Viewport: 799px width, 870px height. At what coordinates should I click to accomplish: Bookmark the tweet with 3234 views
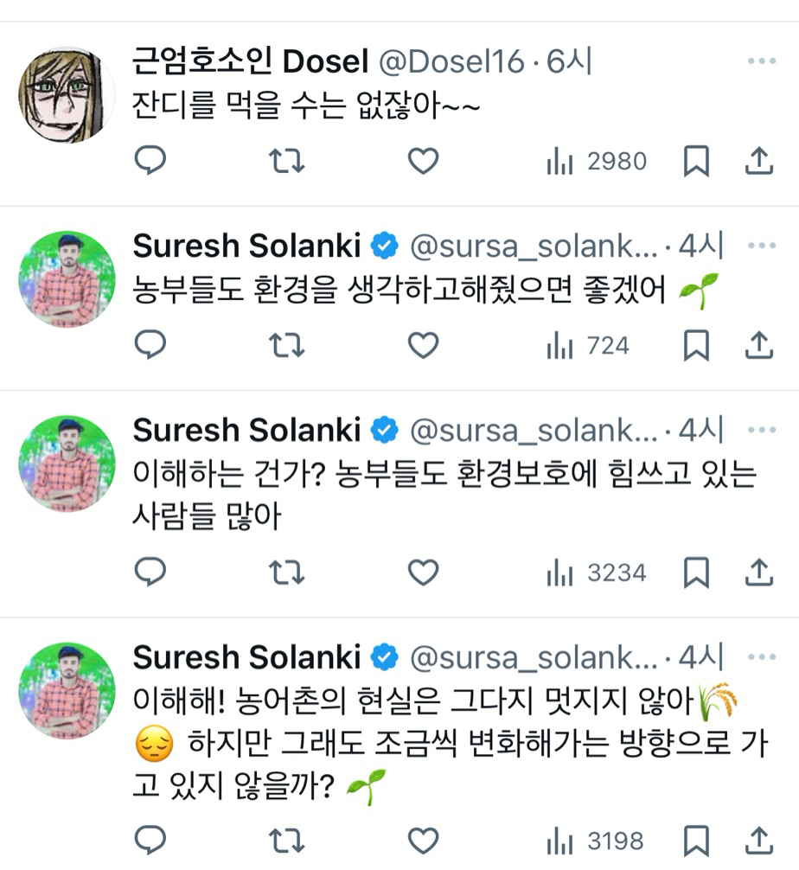[696, 573]
